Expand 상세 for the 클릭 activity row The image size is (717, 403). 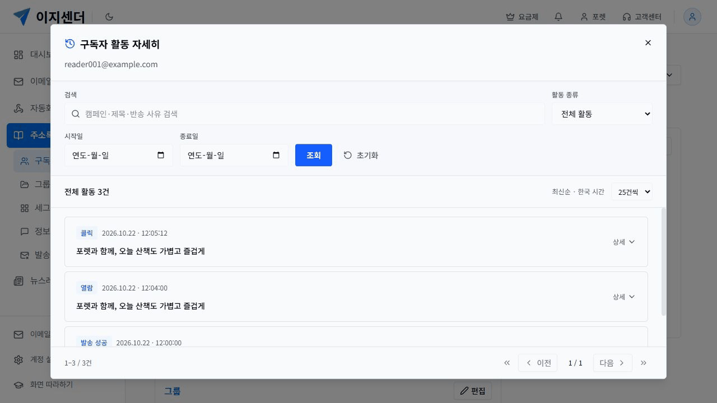click(623, 242)
